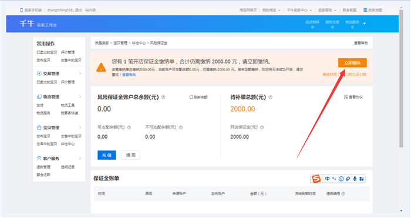Open 发货 under 物流管理

(40, 105)
